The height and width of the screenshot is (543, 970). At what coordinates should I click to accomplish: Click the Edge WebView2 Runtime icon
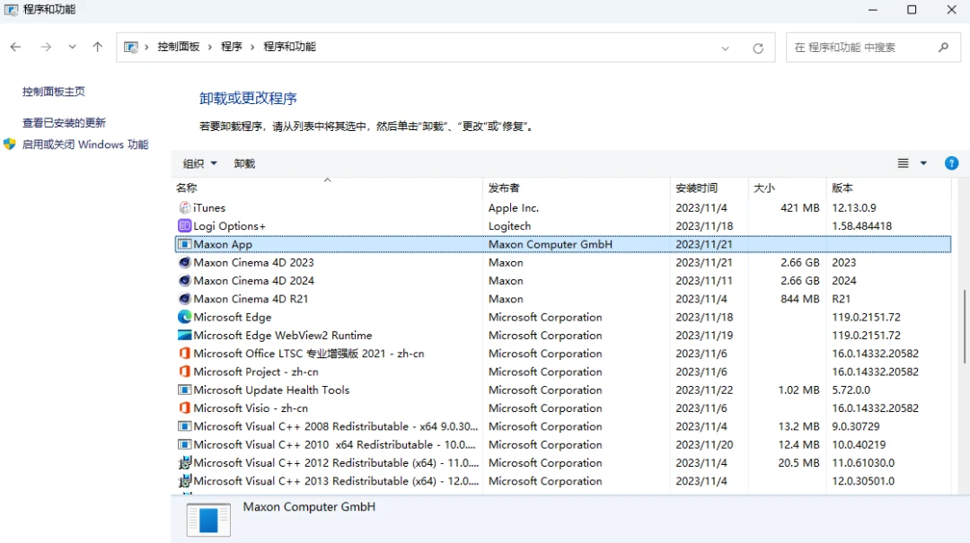(x=184, y=335)
